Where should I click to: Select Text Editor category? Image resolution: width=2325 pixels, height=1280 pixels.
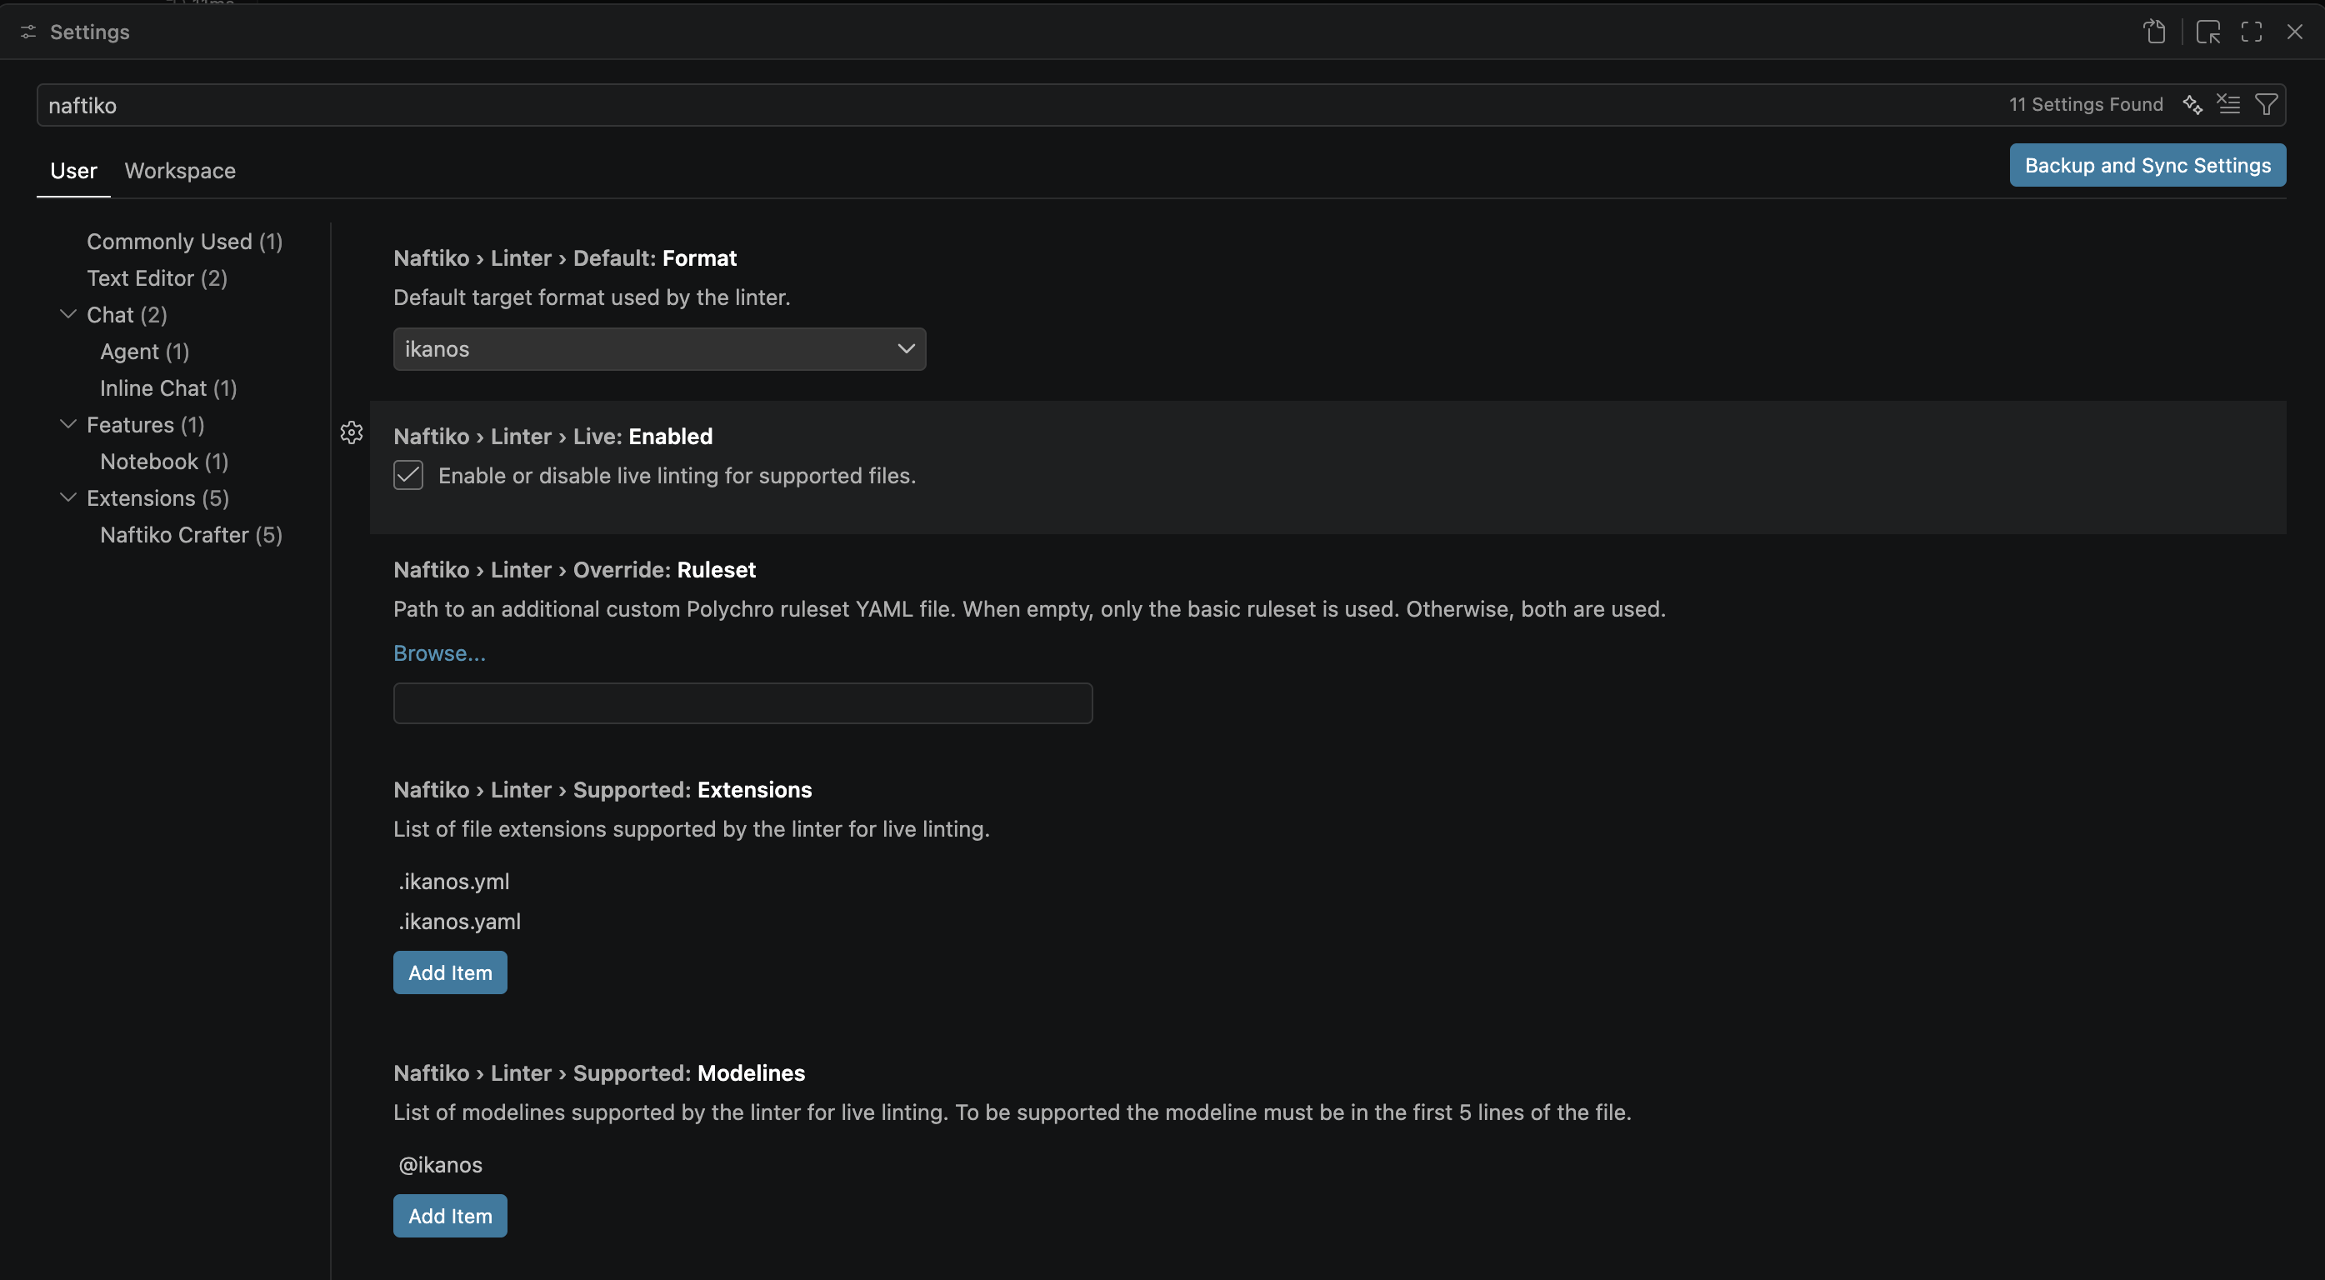157,278
